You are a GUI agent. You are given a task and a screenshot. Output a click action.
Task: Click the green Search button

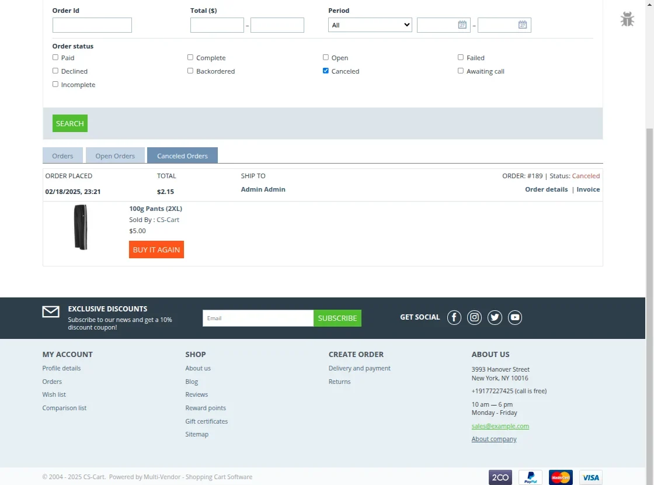[x=69, y=123]
